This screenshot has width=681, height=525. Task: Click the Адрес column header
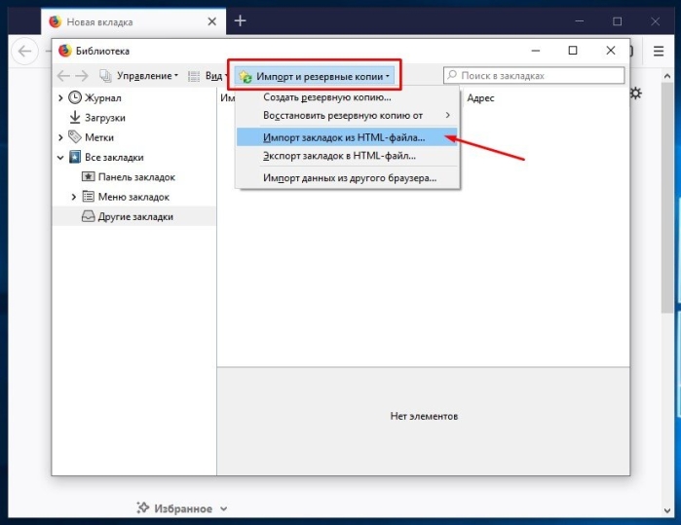pyautogui.click(x=480, y=98)
